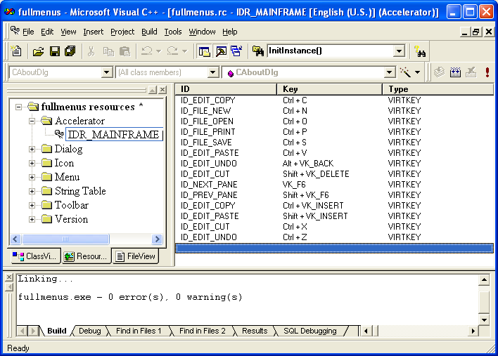Click the Execute Program exclamation icon

point(487,72)
